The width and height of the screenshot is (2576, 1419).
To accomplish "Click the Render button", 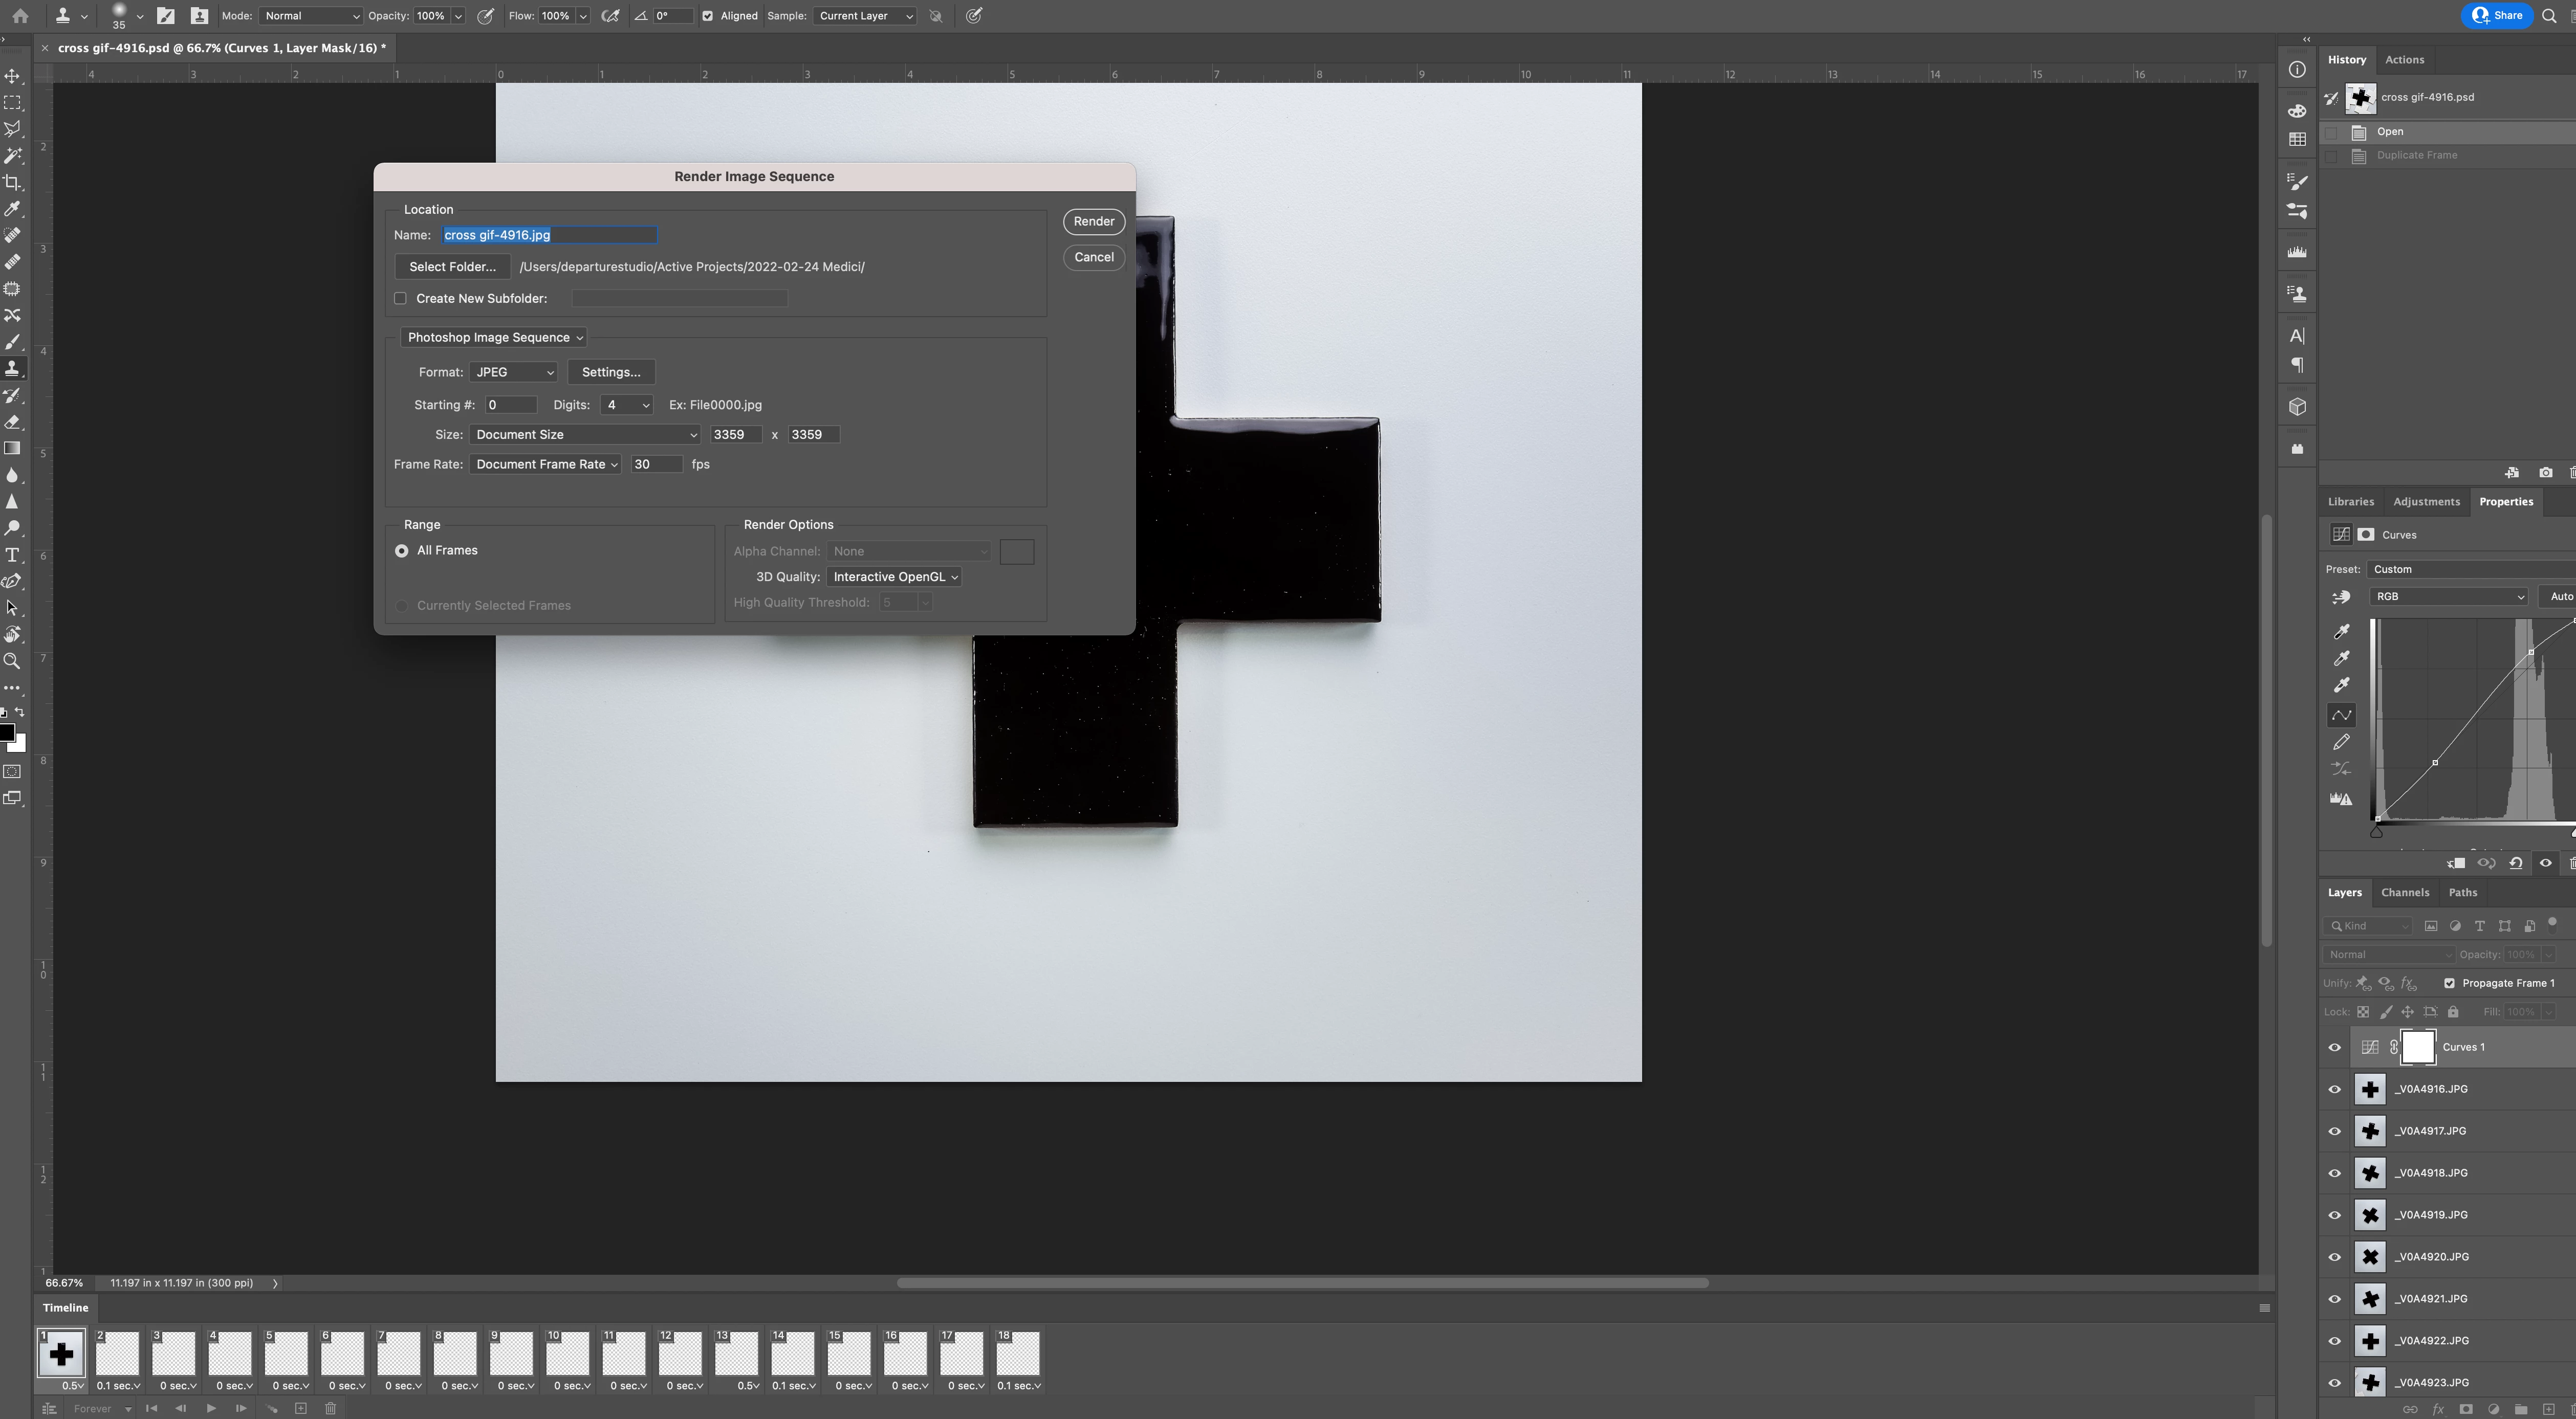I will (x=1093, y=222).
